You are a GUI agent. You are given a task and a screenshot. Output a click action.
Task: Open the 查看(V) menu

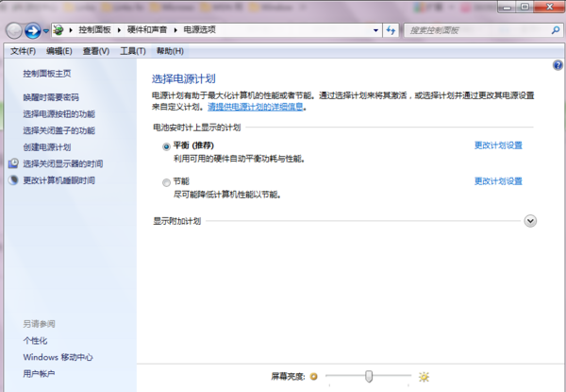96,51
